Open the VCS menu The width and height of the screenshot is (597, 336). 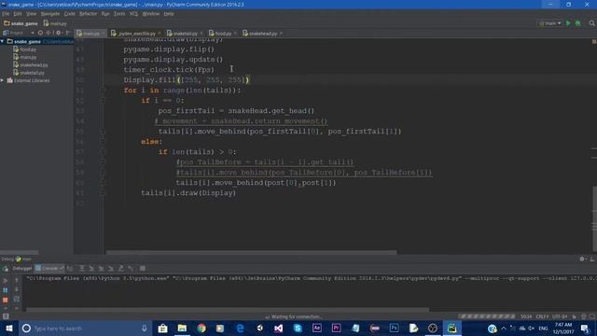click(x=133, y=14)
